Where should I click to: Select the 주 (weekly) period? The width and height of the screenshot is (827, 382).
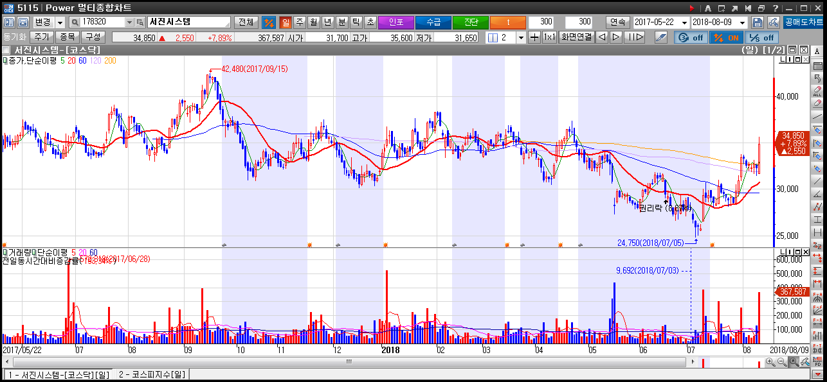(300, 22)
